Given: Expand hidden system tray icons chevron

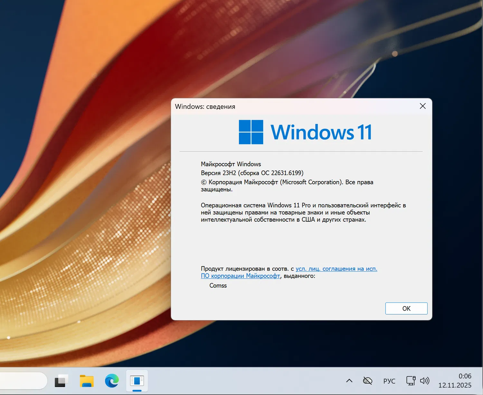Looking at the screenshot, I should [x=349, y=381].
